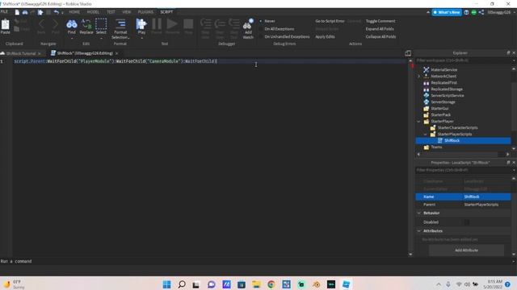Select the MaterialService item in Explorer
This screenshot has width=517, height=290.
(x=443, y=70)
